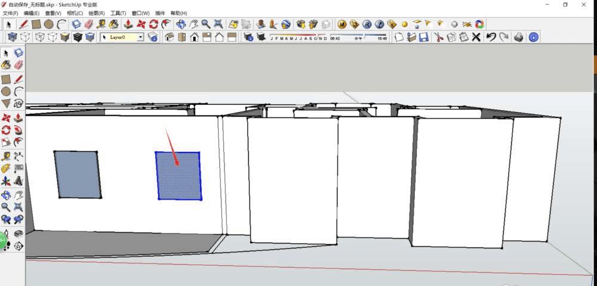Viewport: 597px width, 286px height.
Task: Select the Offset tool in top toolbar
Action: click(166, 24)
